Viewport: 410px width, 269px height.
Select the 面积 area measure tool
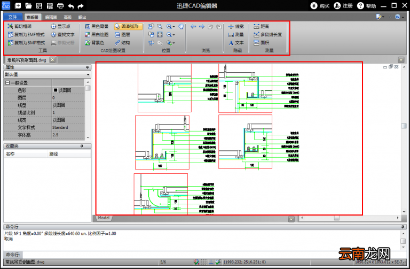[x=261, y=43]
